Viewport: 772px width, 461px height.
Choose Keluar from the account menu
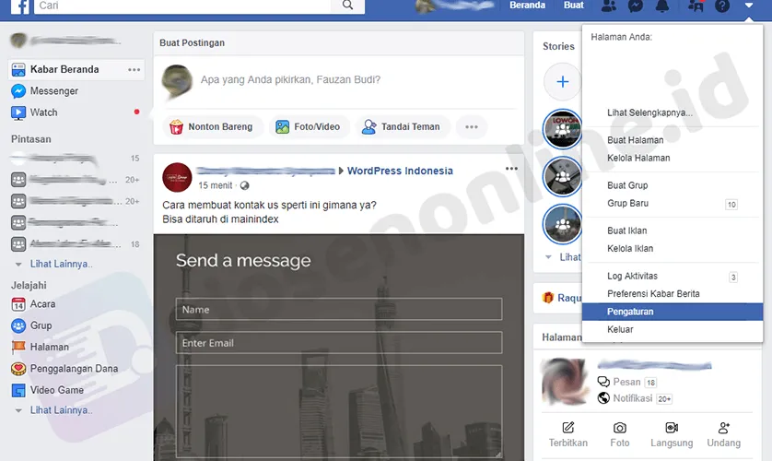(x=620, y=330)
